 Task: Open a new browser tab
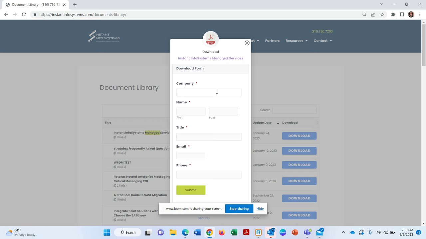(75, 5)
